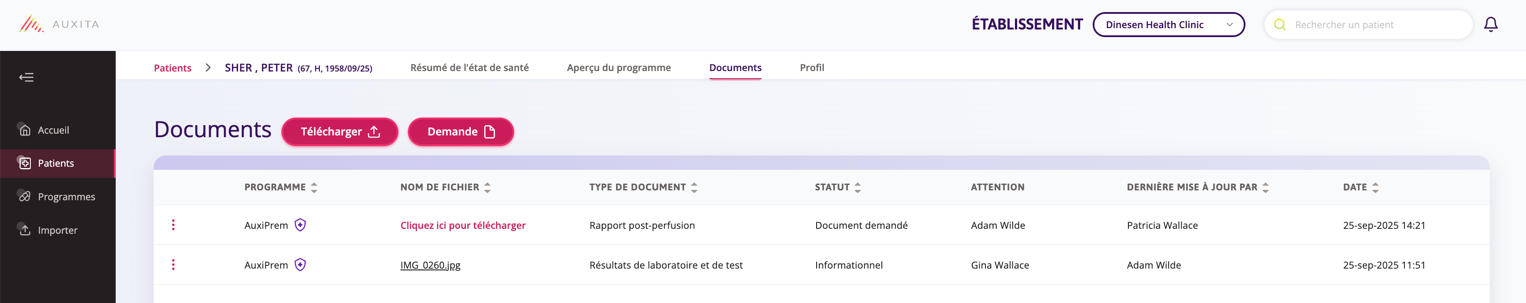This screenshot has width=1526, height=303.
Task: Open the Profil tab
Action: point(812,67)
